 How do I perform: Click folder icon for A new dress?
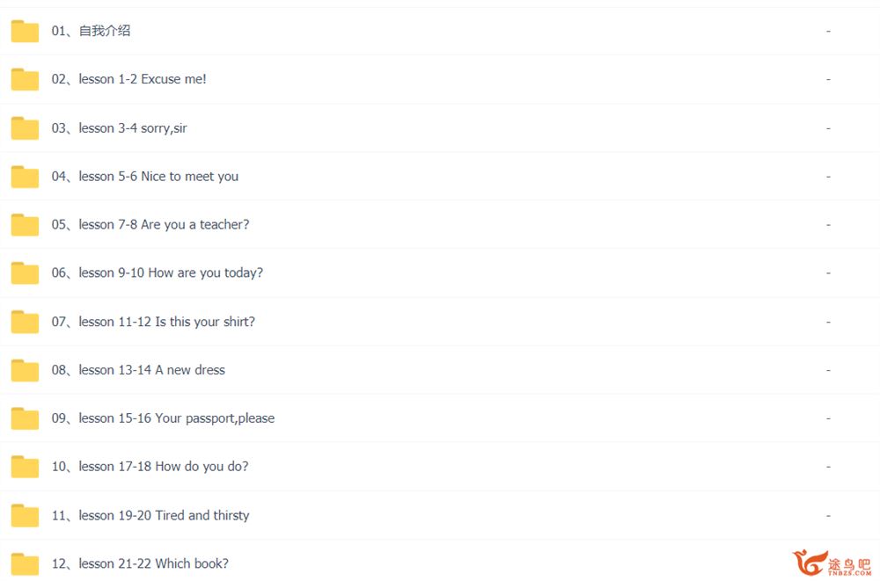pyautogui.click(x=25, y=370)
